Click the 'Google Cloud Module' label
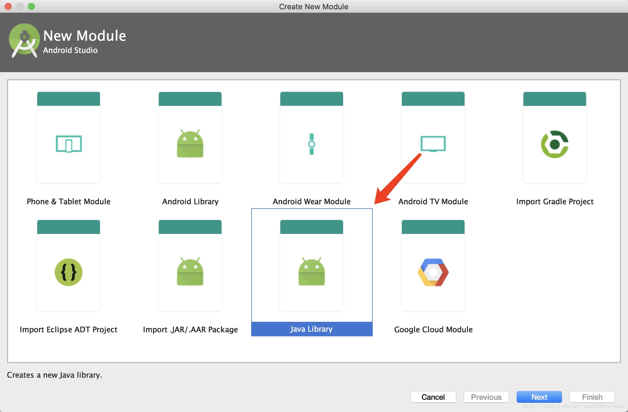The image size is (628, 412). tap(433, 329)
